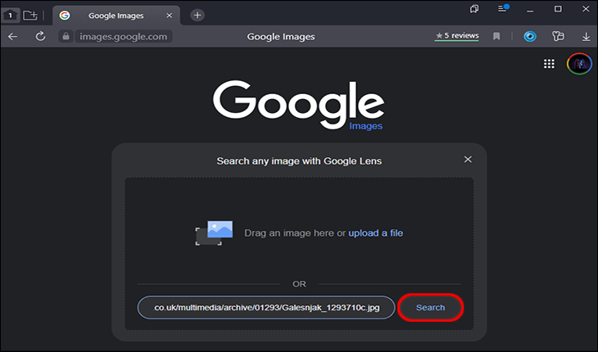
Task: Click the padlock site security icon
Action: coord(66,37)
